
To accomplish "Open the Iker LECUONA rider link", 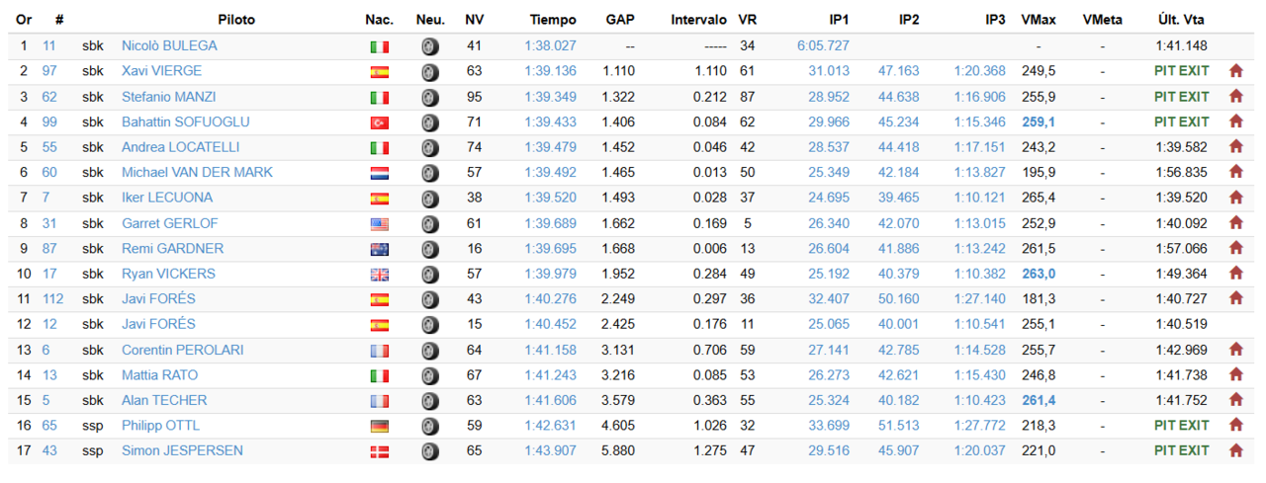I will 167,198.
